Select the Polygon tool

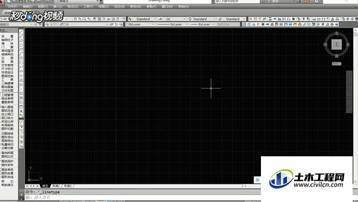tap(21, 45)
